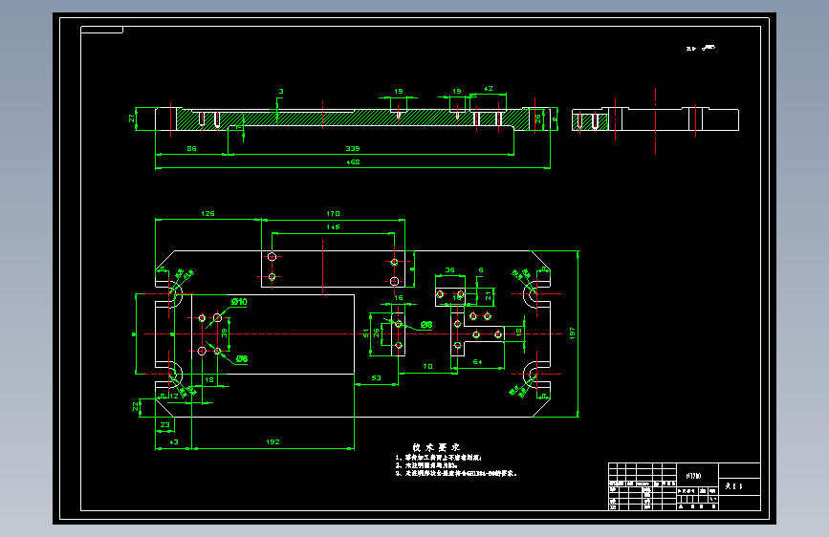This screenshot has height=537, width=829.
Task: Select the 36 dimension above the small block
Action: 450,270
